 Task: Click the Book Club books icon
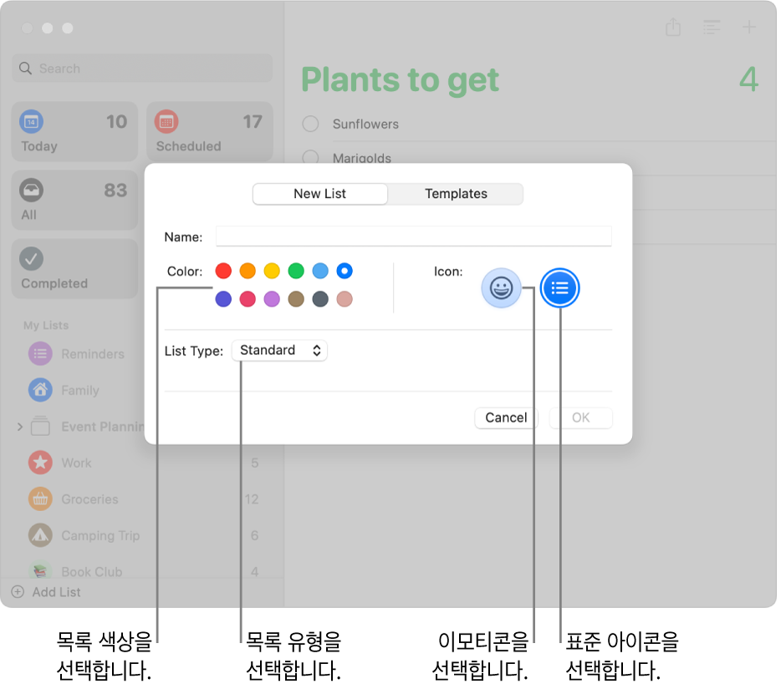click(x=40, y=570)
